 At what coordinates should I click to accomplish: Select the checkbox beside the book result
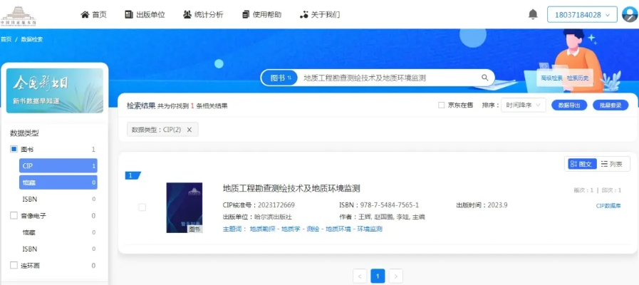point(142,207)
